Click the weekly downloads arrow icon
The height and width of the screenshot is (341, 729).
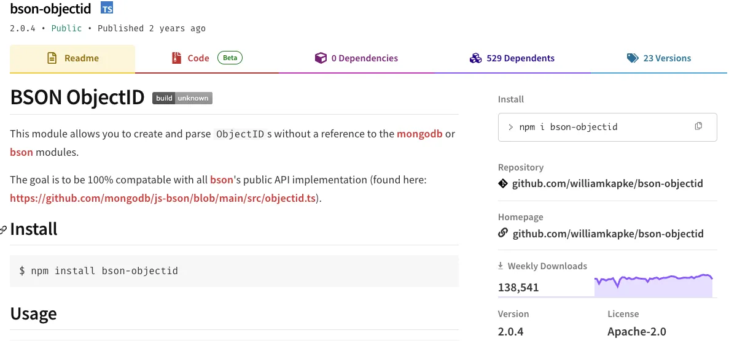point(501,266)
